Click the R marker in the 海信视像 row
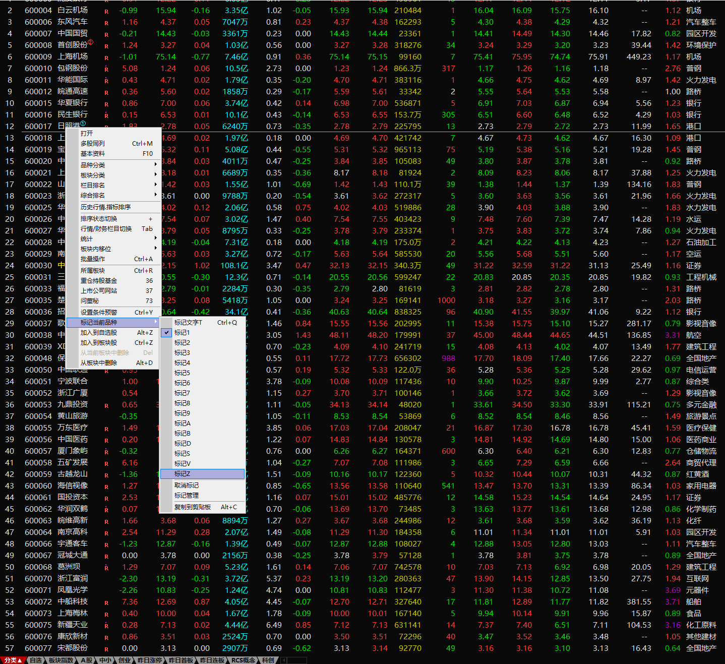Screen dimensions: 725x664 [106, 487]
